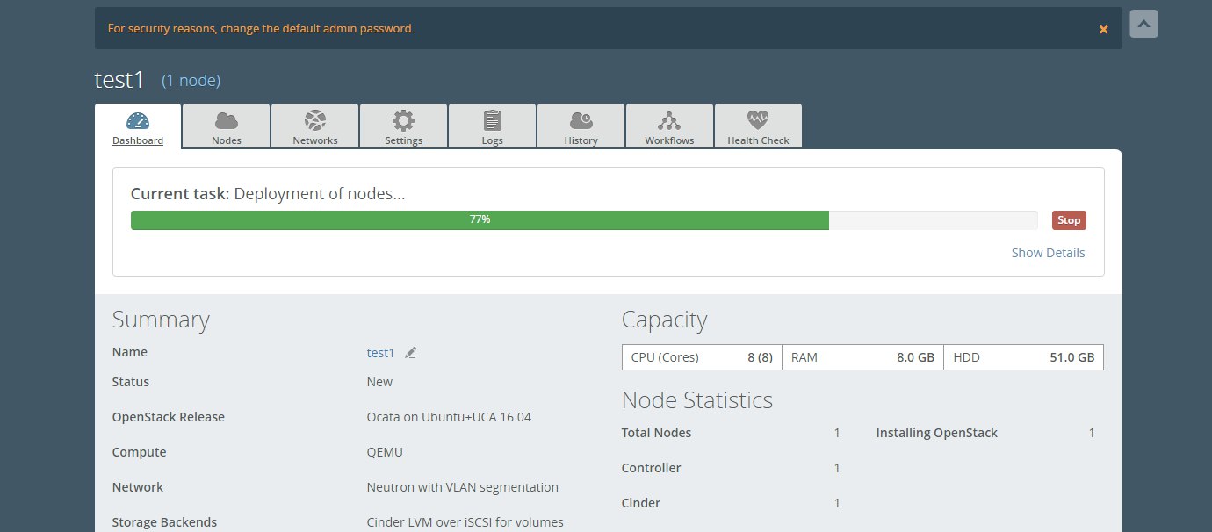Click the test1 environment name link
Viewport: 1212px width, 532px height.
pos(380,353)
